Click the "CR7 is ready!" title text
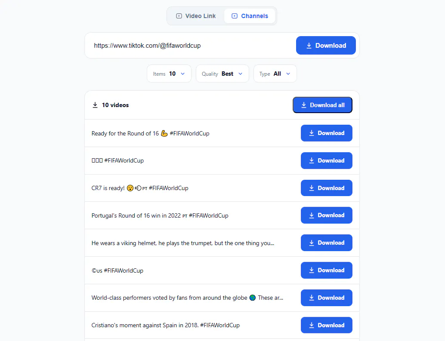This screenshot has width=445, height=341. [x=140, y=188]
